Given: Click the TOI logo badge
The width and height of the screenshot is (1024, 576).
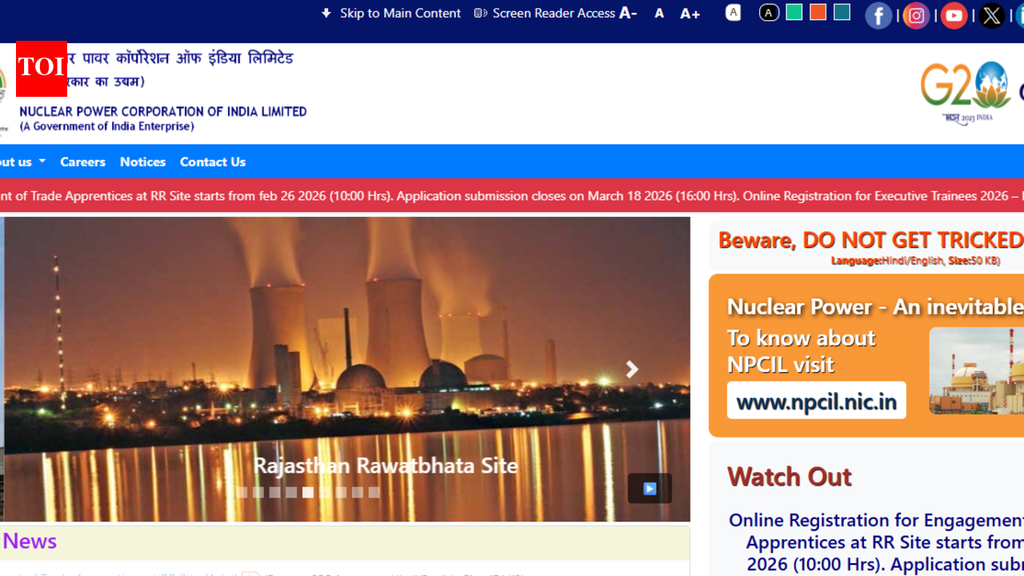Looking at the screenshot, I should pos(42,69).
